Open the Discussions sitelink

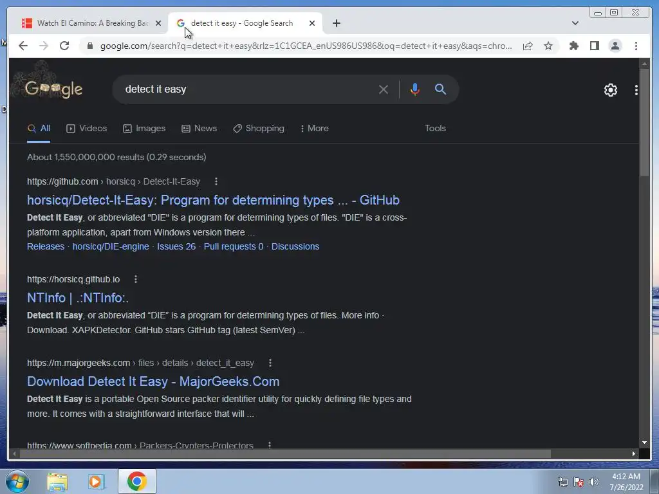point(295,246)
